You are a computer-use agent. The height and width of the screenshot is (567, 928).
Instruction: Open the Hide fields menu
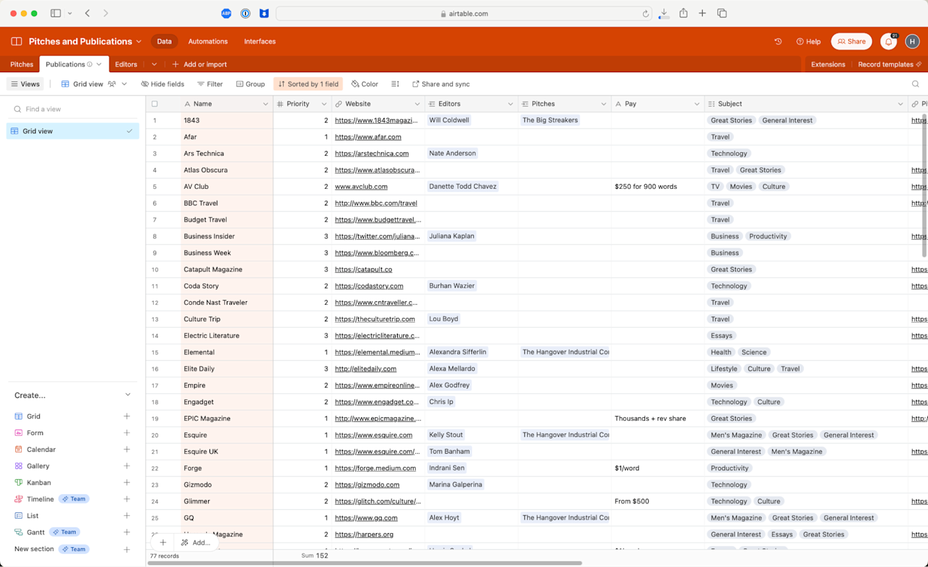[162, 84]
